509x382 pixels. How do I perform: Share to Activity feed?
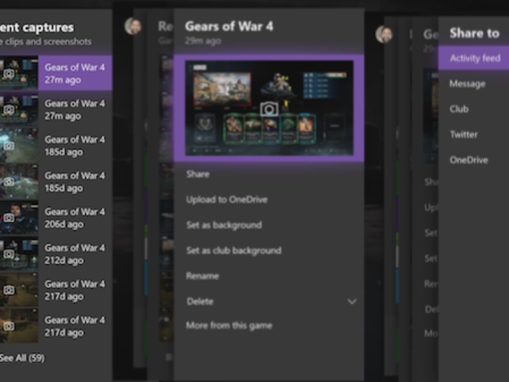pyautogui.click(x=474, y=58)
